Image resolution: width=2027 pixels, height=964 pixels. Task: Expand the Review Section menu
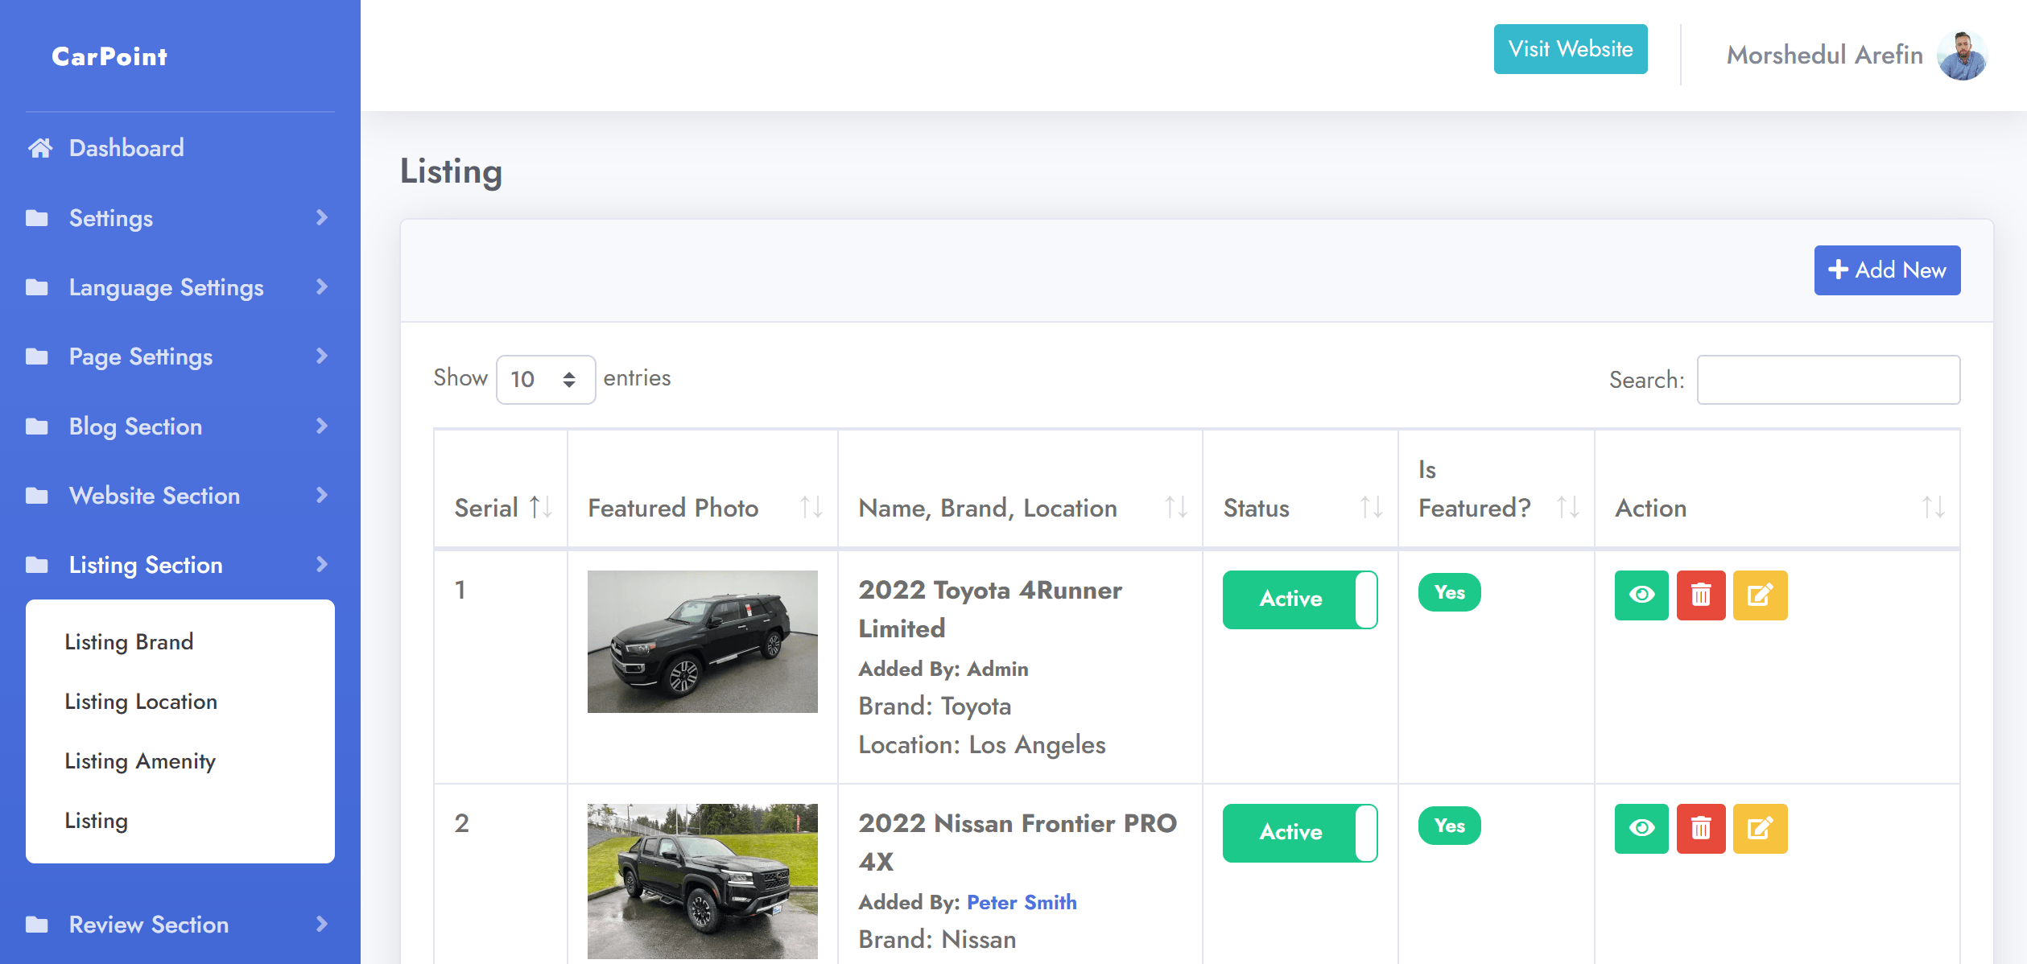pyautogui.click(x=148, y=925)
